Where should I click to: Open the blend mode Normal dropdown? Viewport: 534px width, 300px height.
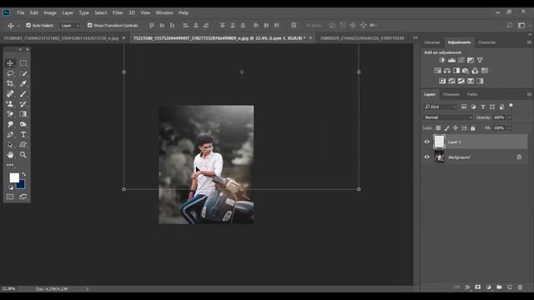tap(448, 117)
